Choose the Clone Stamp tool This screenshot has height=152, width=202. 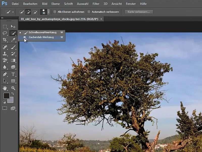coord(5,54)
